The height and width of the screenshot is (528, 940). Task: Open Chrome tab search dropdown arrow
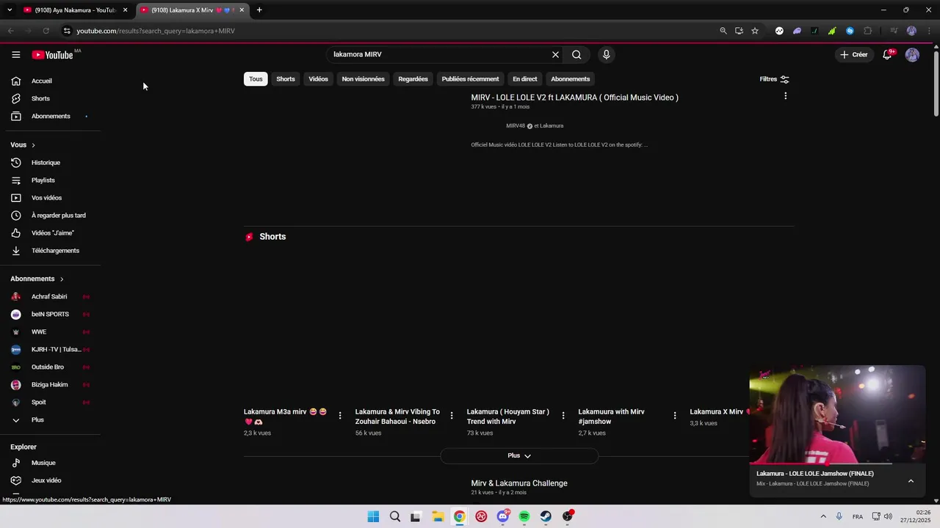point(10,10)
